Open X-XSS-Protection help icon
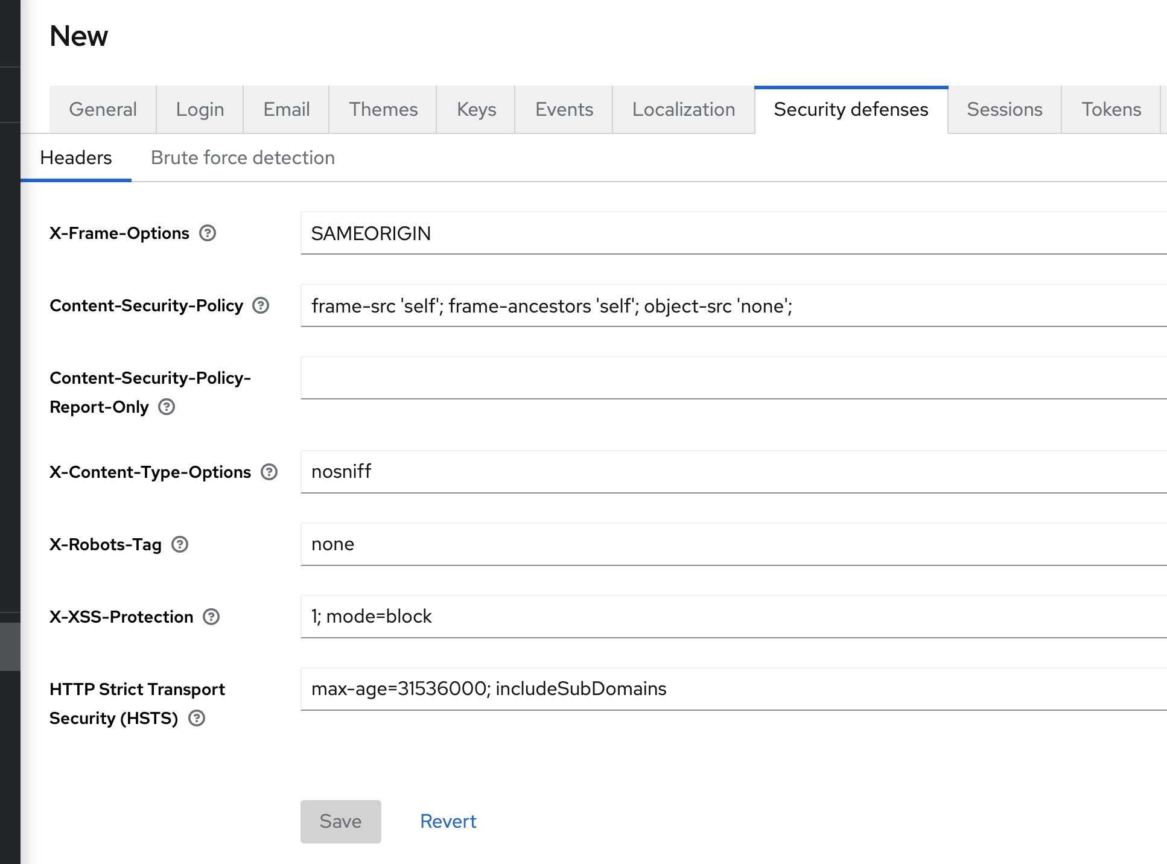Viewport: 1167px width, 864px height. [x=211, y=617]
